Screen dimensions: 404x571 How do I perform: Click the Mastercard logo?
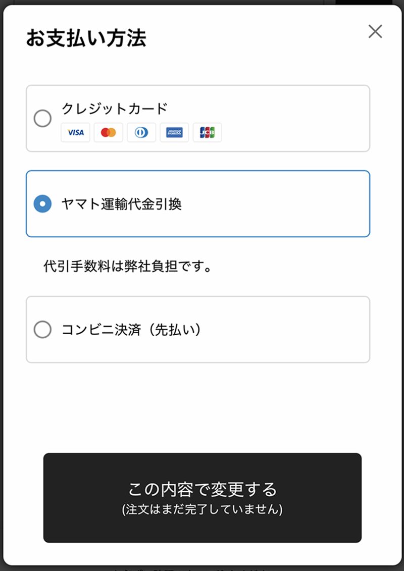(109, 132)
